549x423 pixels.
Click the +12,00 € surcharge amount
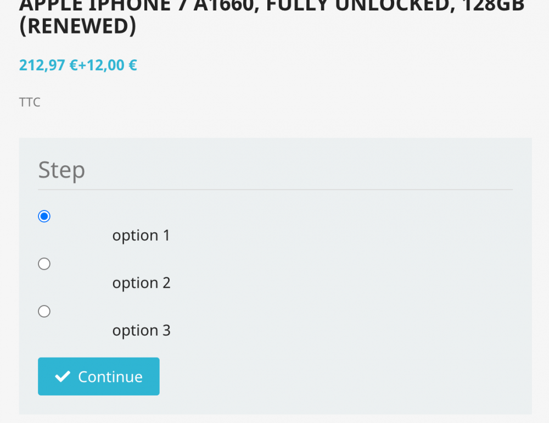(108, 65)
